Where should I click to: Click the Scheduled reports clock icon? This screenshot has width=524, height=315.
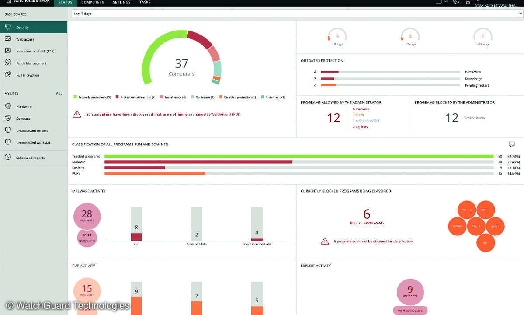coord(8,157)
